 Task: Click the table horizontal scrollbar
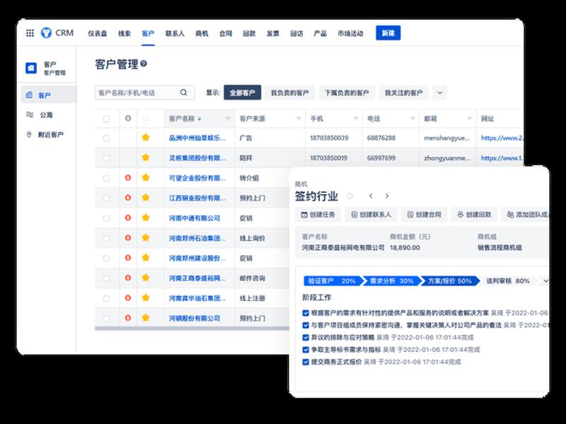pyautogui.click(x=192, y=329)
